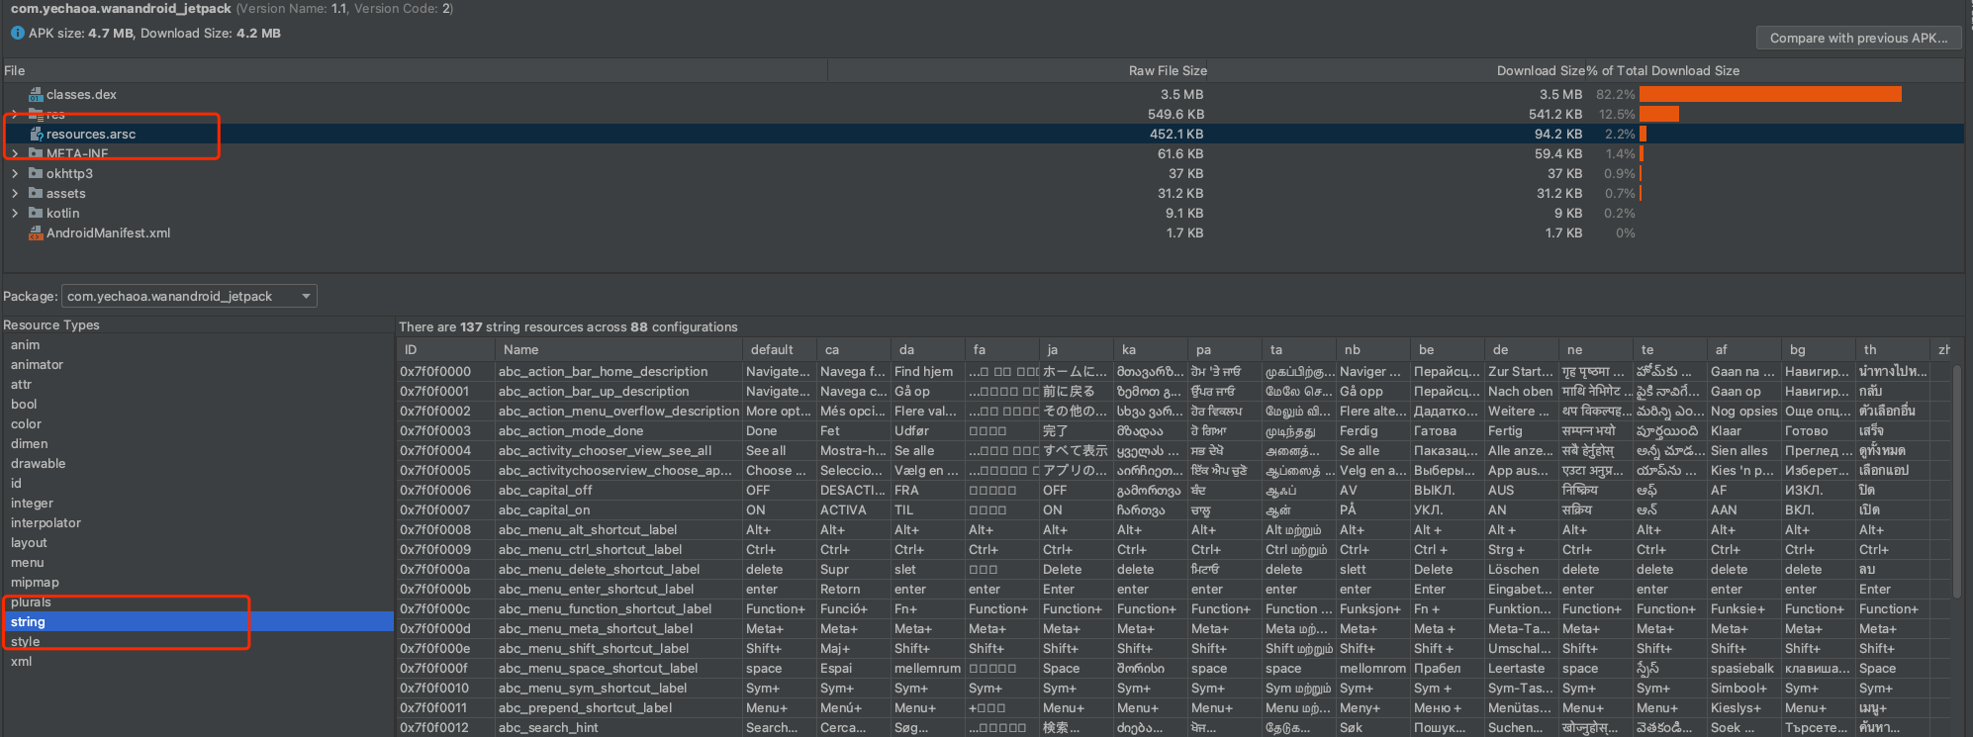
Task: Click the classes.dex file icon
Action: [36, 95]
